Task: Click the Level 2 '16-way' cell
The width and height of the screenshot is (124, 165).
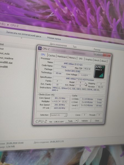Action: pos(99,106)
